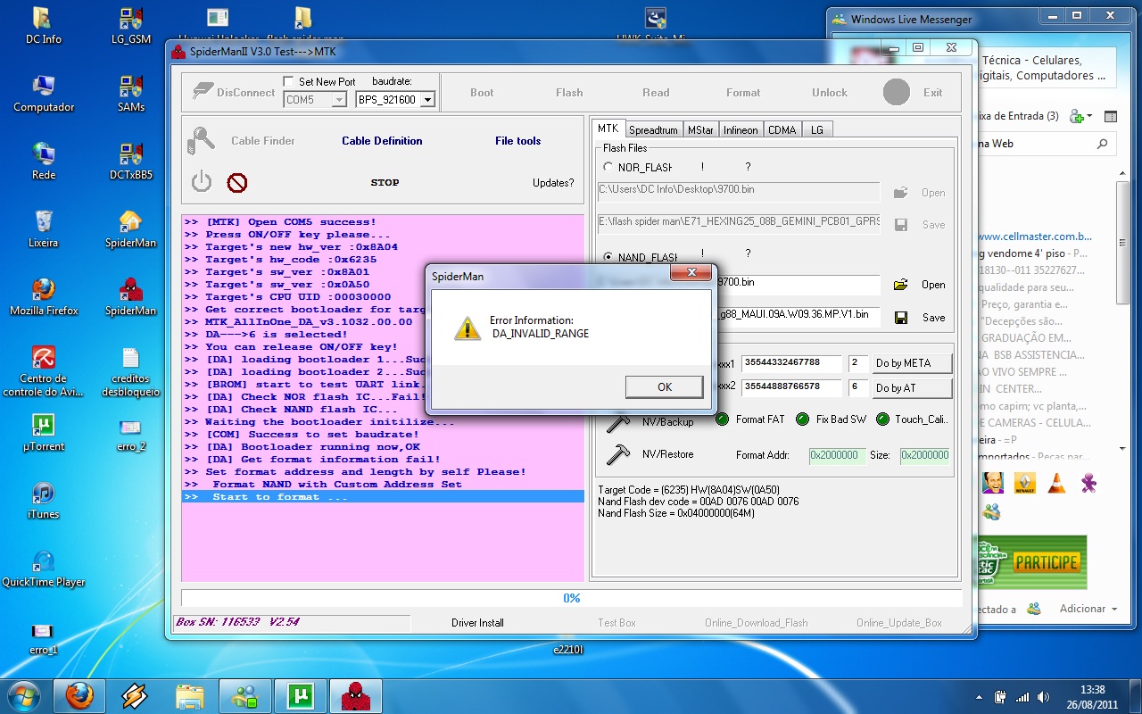Click File tools link
The height and width of the screenshot is (714, 1142).
pos(517,140)
